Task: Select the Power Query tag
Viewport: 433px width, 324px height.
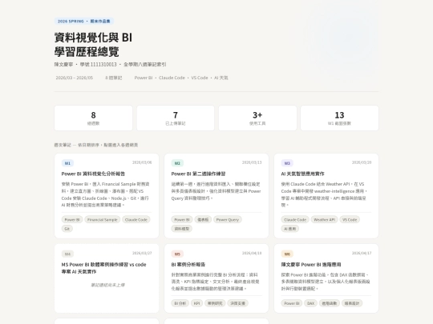Action: [x=227, y=219]
